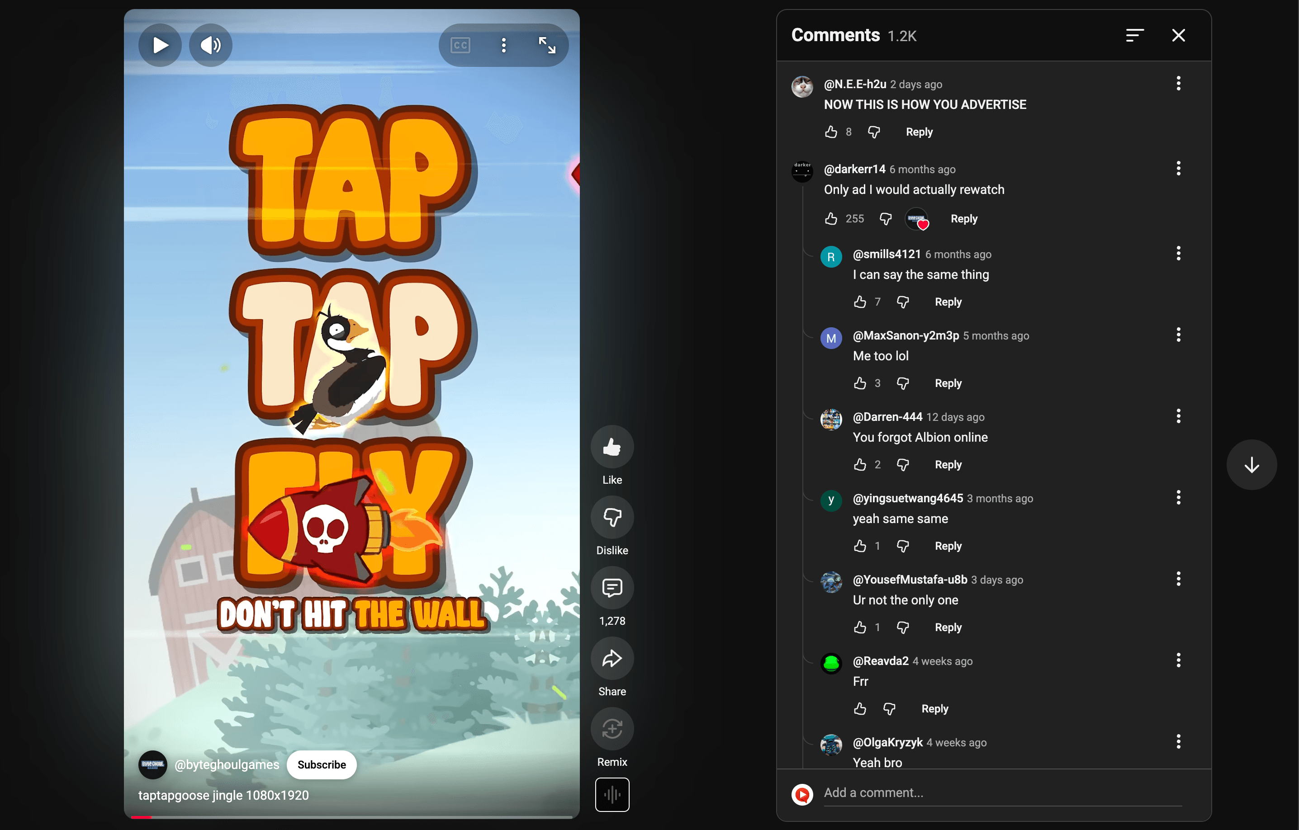Reply to @N.E.E-h2u's comment
This screenshot has height=830, width=1299.
[x=919, y=132]
